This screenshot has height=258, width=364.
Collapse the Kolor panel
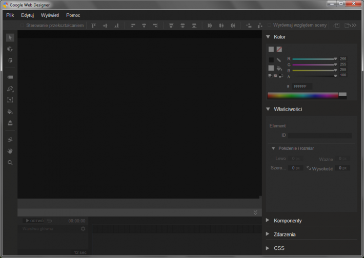268,37
